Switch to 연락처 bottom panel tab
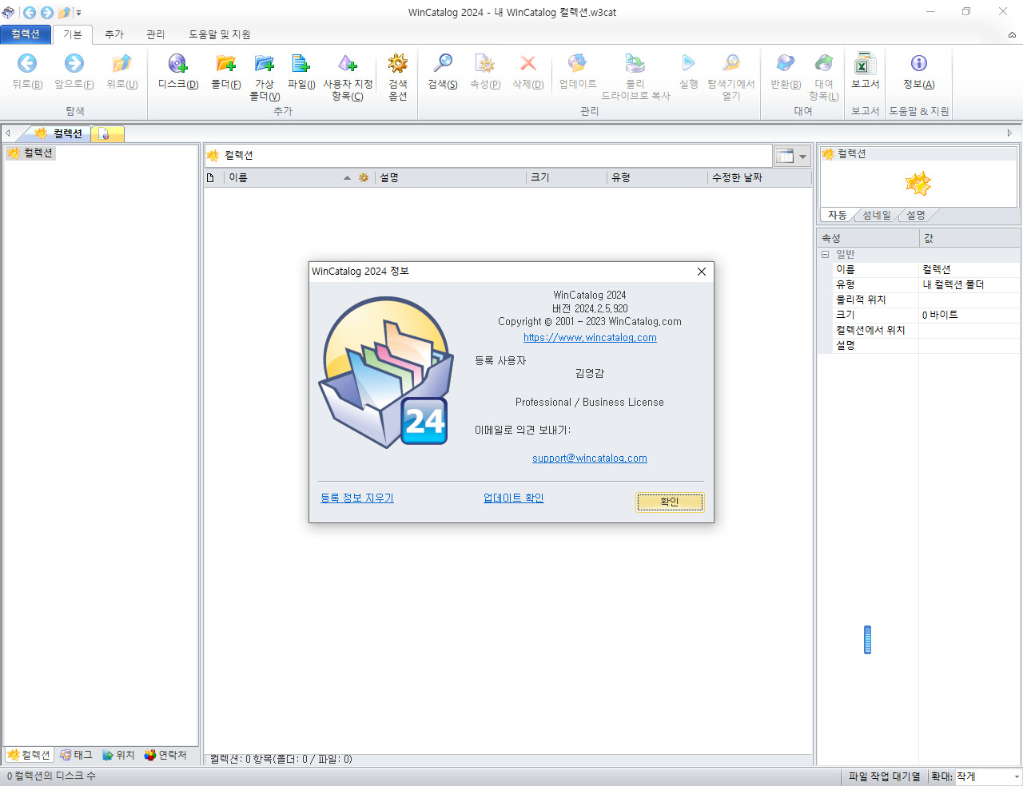Screen dimensions: 1023x786 [x=165, y=755]
